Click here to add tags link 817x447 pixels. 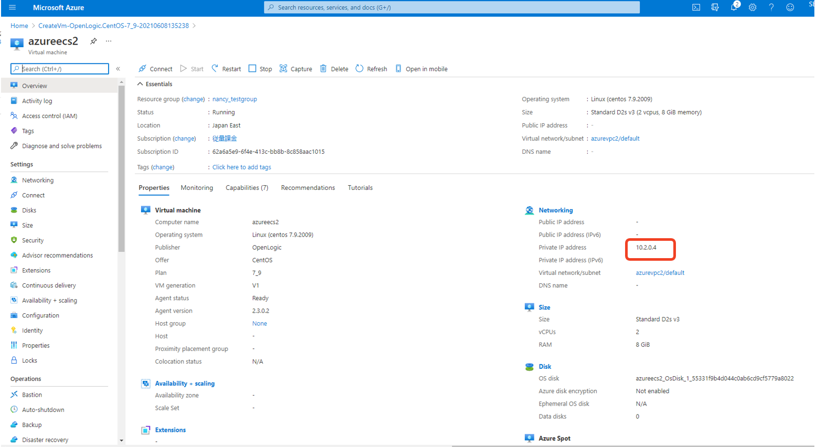242,167
